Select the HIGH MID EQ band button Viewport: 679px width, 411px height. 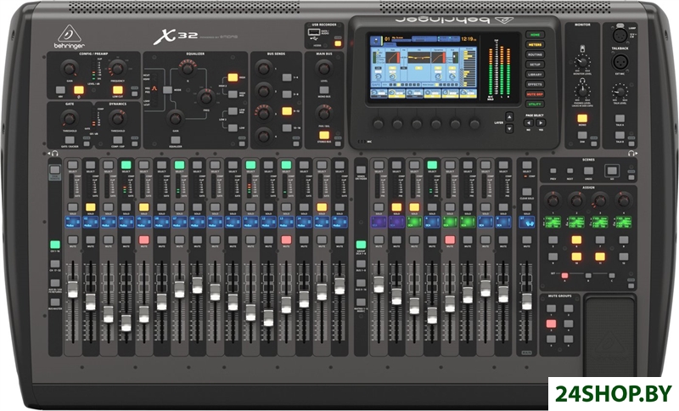pos(233,94)
